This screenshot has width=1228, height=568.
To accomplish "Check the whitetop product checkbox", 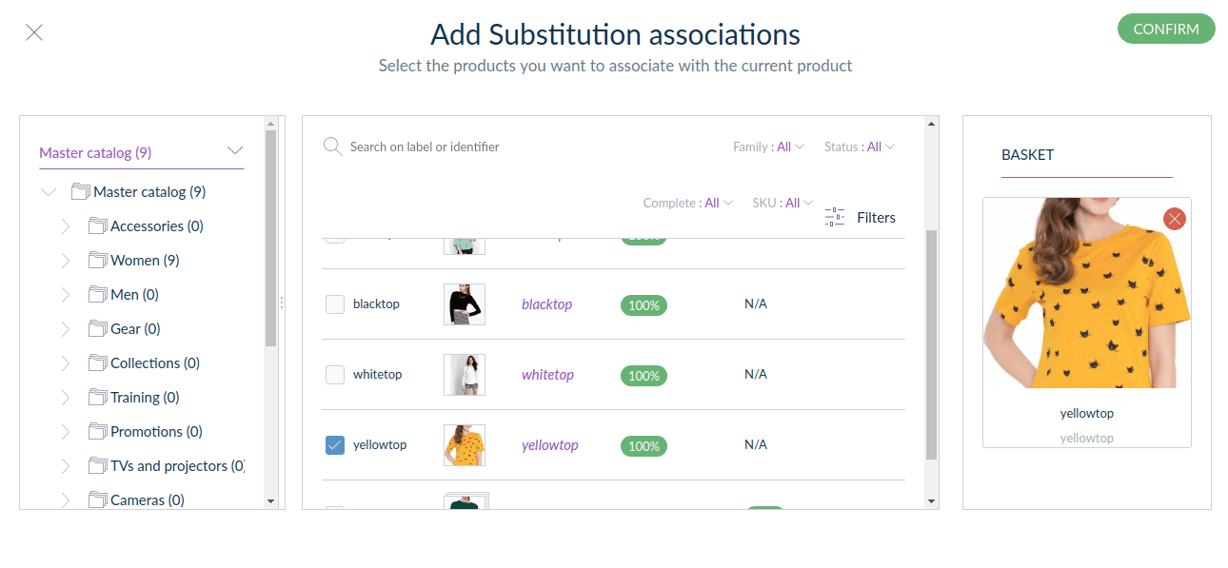I will 335,375.
